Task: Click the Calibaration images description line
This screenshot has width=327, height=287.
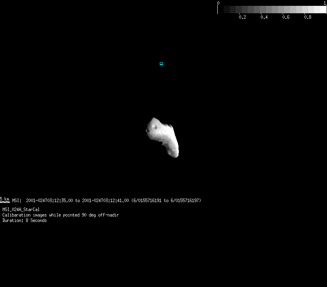Action: click(x=61, y=215)
